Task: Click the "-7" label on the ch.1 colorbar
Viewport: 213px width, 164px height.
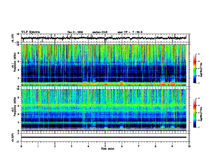Action: (198, 83)
